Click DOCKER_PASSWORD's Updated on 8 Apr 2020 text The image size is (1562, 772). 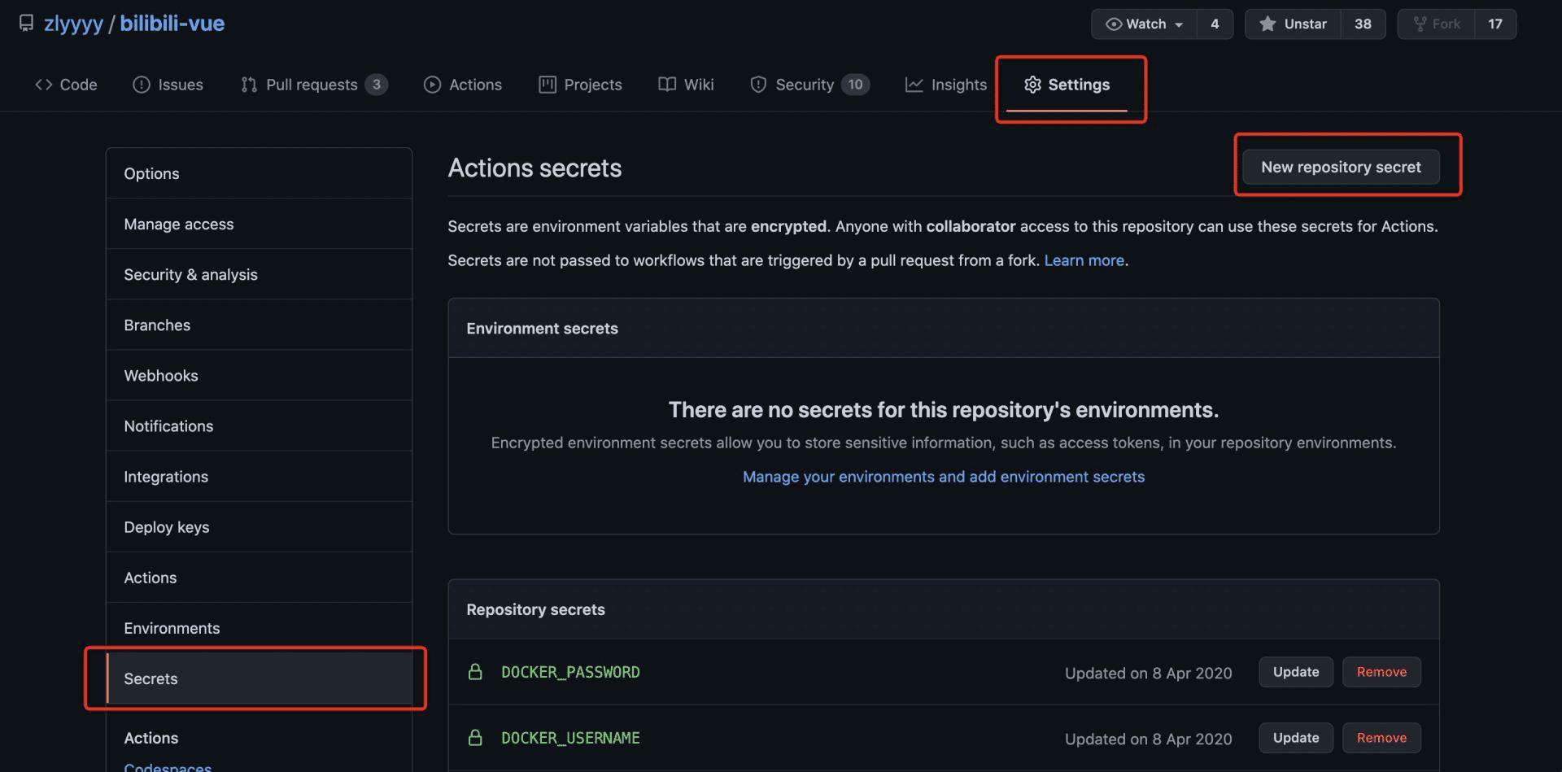point(1148,673)
